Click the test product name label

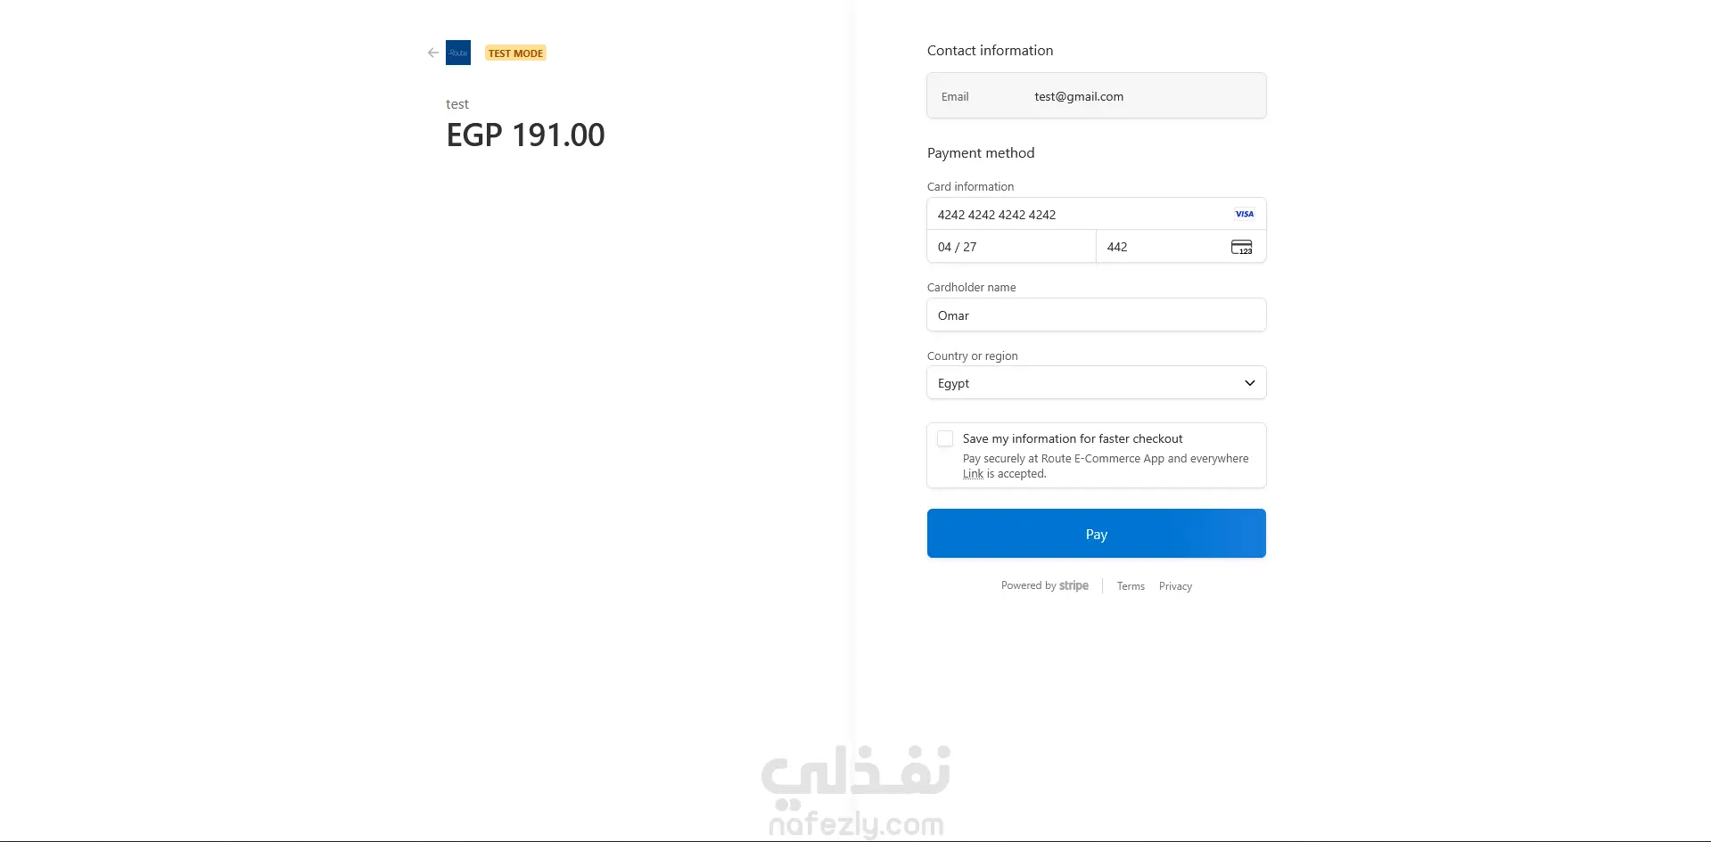457,104
